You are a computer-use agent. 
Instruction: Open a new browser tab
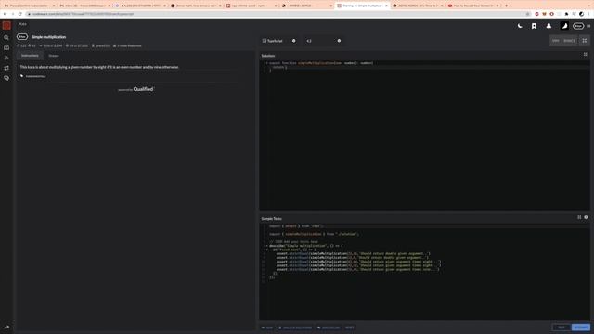(506, 6)
